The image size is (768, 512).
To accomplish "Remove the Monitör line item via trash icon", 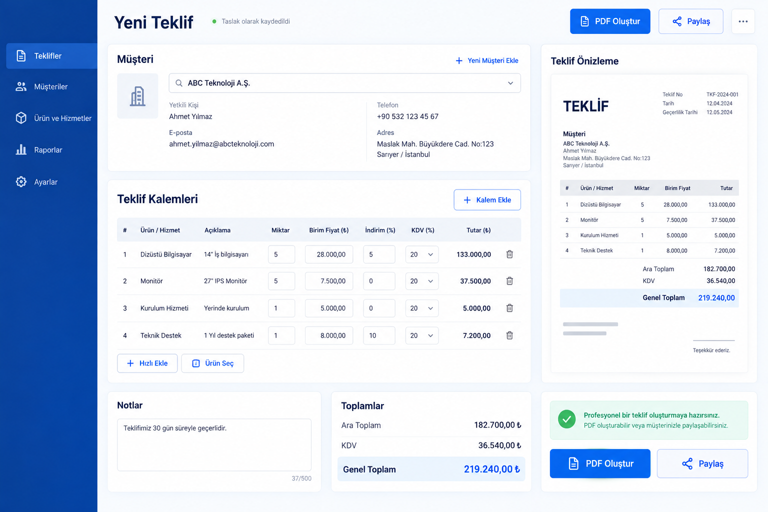I will [x=509, y=281].
